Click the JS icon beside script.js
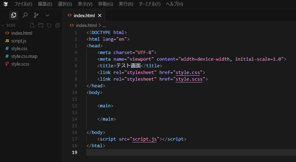296x162 pixels. tap(7, 41)
